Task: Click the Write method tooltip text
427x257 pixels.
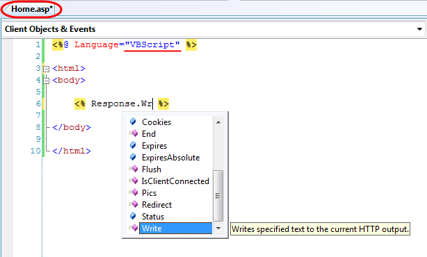Action: coord(320,229)
